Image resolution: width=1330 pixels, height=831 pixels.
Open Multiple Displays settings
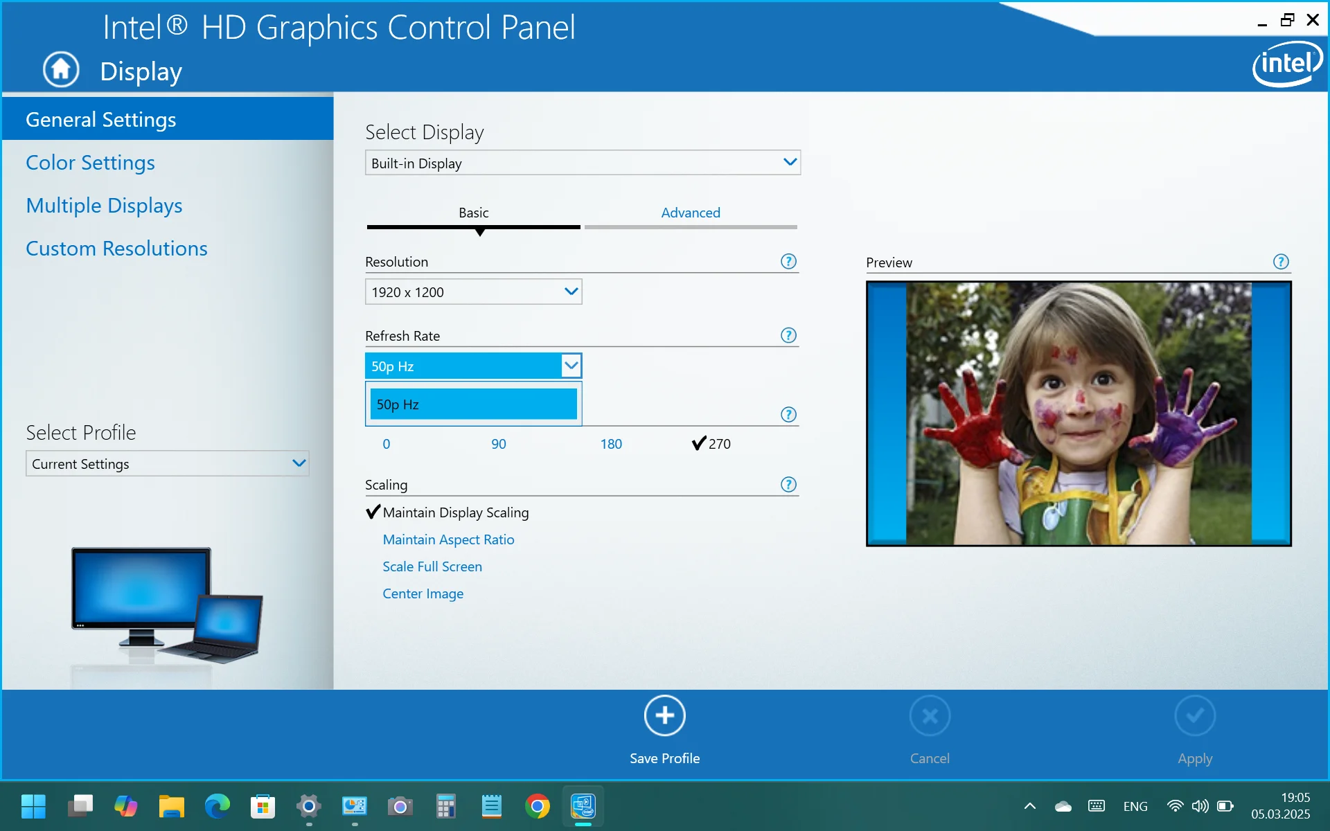pos(104,206)
